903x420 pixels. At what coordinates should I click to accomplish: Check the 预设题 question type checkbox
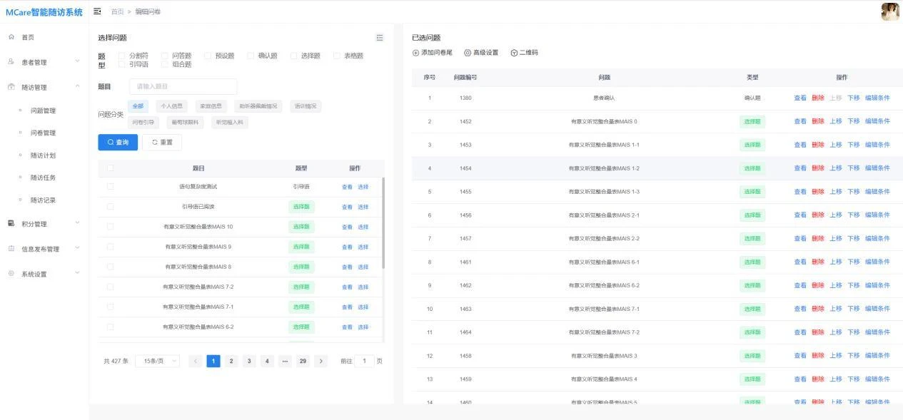click(x=208, y=56)
